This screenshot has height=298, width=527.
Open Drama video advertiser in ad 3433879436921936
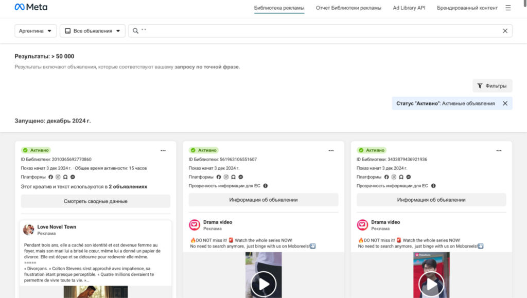click(x=385, y=222)
